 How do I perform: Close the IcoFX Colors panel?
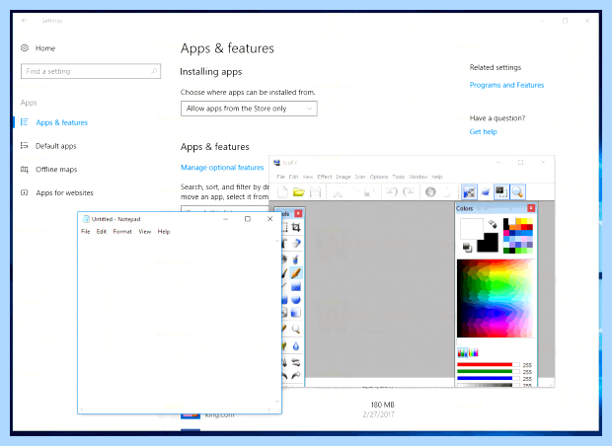[531, 208]
